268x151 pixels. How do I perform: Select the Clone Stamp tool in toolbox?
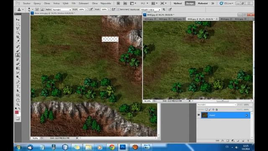click(x=18, y=55)
